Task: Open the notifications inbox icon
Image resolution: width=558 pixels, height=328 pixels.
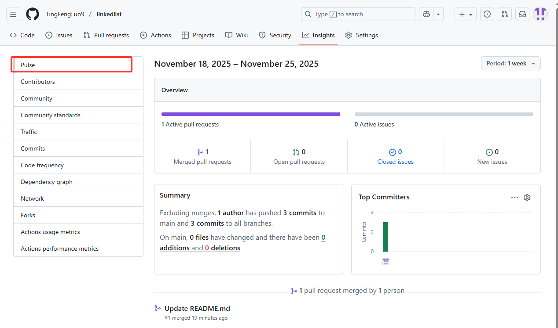Action: (x=522, y=14)
